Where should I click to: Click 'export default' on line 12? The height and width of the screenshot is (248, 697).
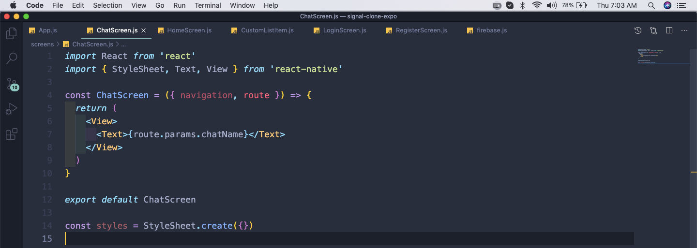point(102,200)
